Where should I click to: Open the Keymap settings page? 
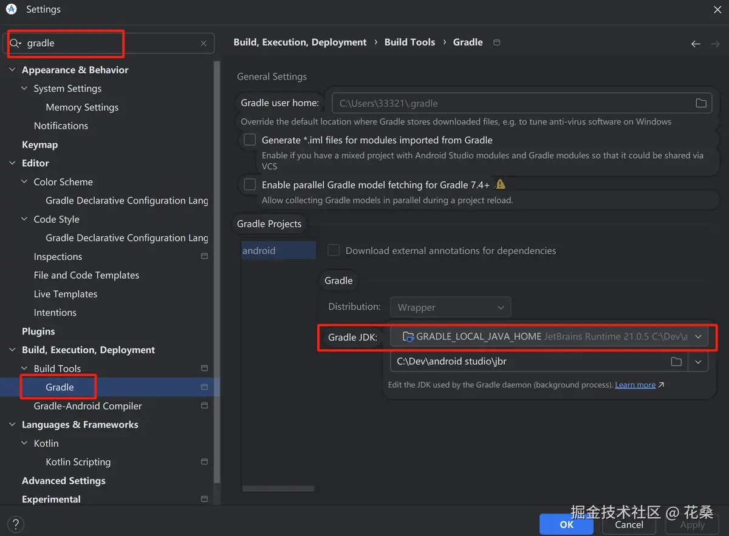pos(39,144)
